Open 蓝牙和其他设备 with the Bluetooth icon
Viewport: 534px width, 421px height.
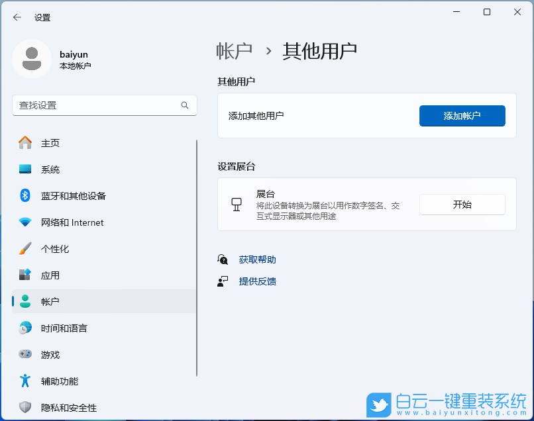[x=27, y=196]
